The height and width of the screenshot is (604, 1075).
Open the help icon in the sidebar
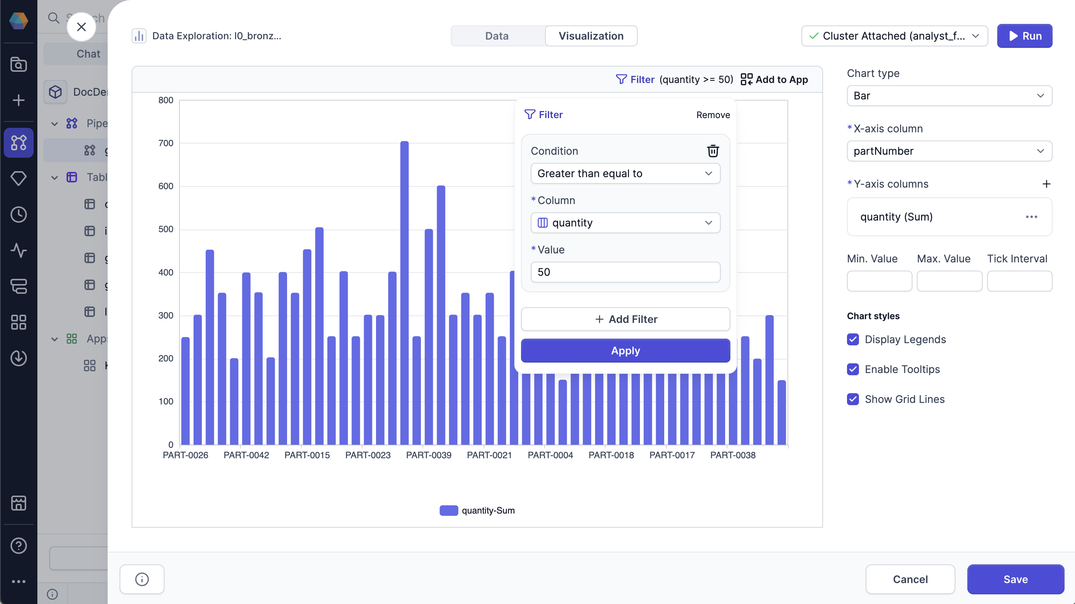point(18,545)
